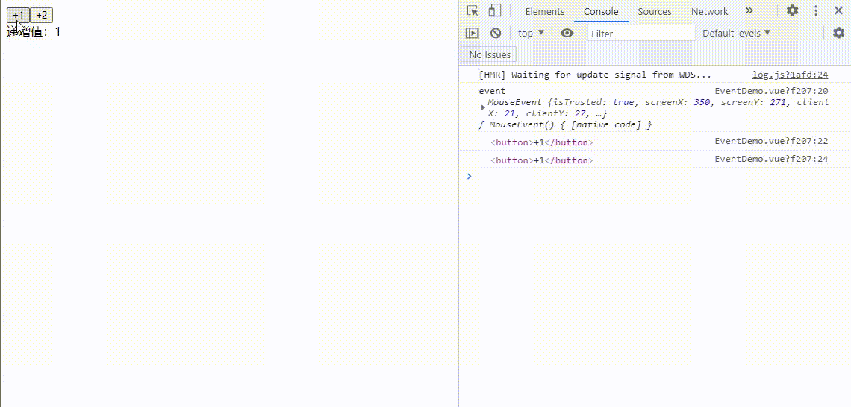851x407 pixels.
Task: Show more DevTools tabs chevron
Action: pos(749,11)
